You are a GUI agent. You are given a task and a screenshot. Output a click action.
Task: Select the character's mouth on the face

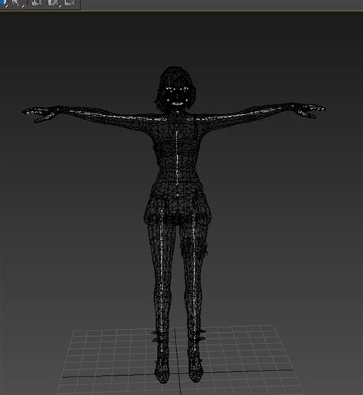[178, 104]
